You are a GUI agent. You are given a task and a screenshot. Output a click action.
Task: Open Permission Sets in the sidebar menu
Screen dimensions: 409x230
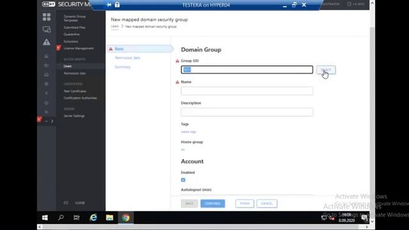pos(75,73)
